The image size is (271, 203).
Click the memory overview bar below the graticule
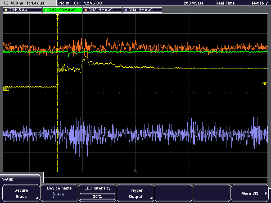pos(156,177)
